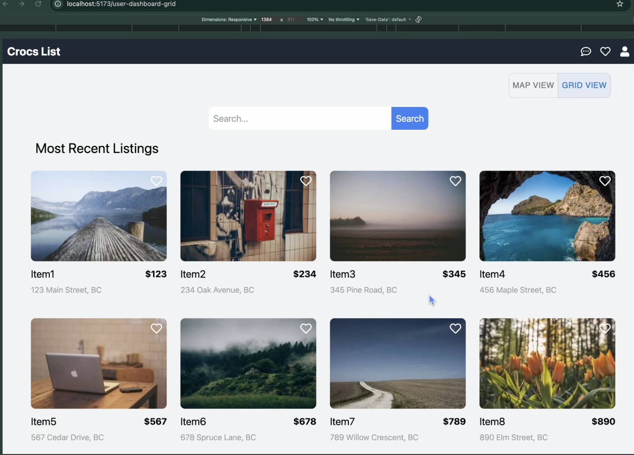
Task: Favorite Item7 using its heart icon
Action: [x=455, y=328]
